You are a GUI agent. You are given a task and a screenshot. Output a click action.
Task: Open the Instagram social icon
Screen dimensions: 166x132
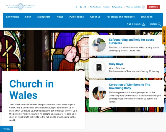(85, 7)
